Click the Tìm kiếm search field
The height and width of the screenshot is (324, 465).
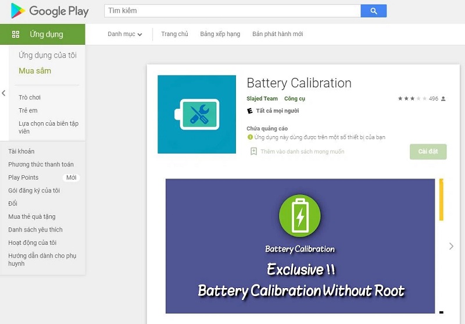(x=232, y=11)
